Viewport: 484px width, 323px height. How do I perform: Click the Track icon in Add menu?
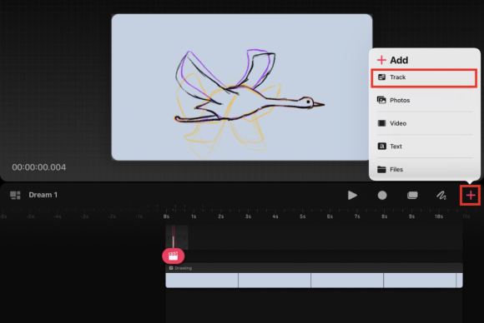click(382, 77)
